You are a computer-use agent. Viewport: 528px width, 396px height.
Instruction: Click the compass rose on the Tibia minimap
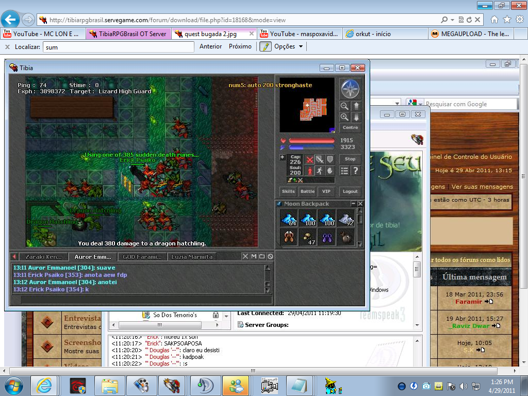[350, 89]
